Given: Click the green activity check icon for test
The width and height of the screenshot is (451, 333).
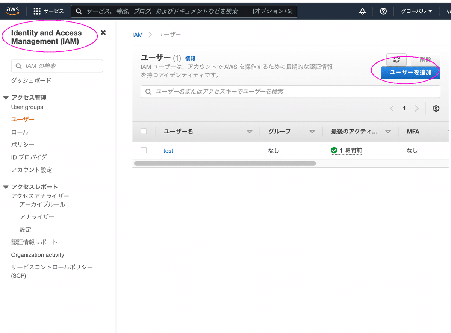Looking at the screenshot, I should pos(334,150).
